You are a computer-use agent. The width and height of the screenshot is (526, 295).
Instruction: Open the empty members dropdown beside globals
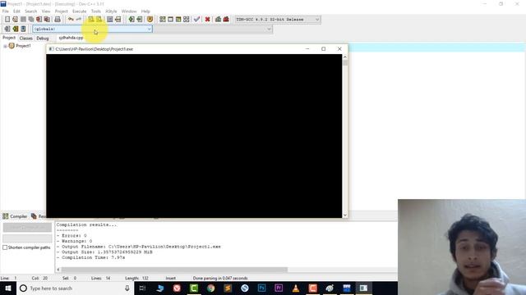[214, 29]
